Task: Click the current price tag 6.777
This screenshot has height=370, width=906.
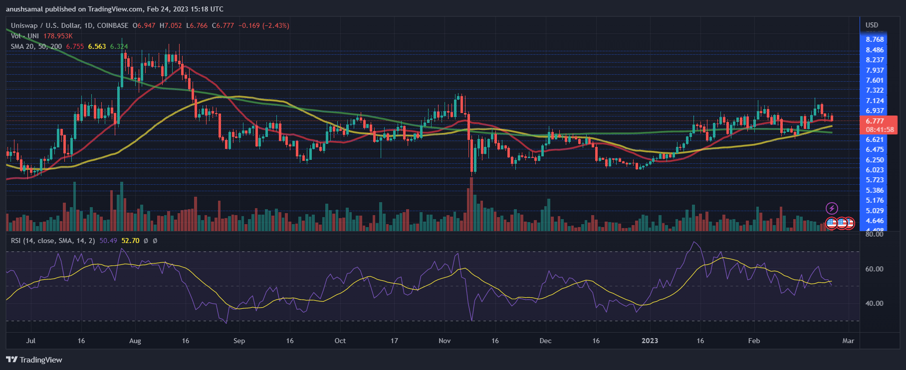Action: (875, 121)
